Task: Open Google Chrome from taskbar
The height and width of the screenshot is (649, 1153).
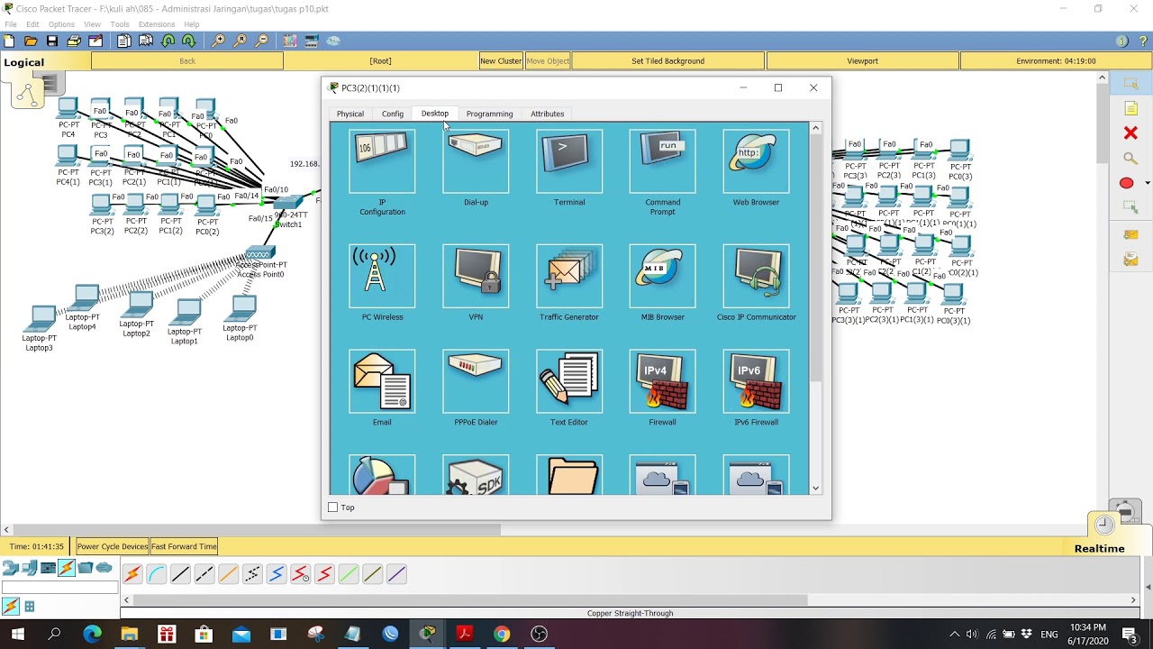Action: pos(502,634)
